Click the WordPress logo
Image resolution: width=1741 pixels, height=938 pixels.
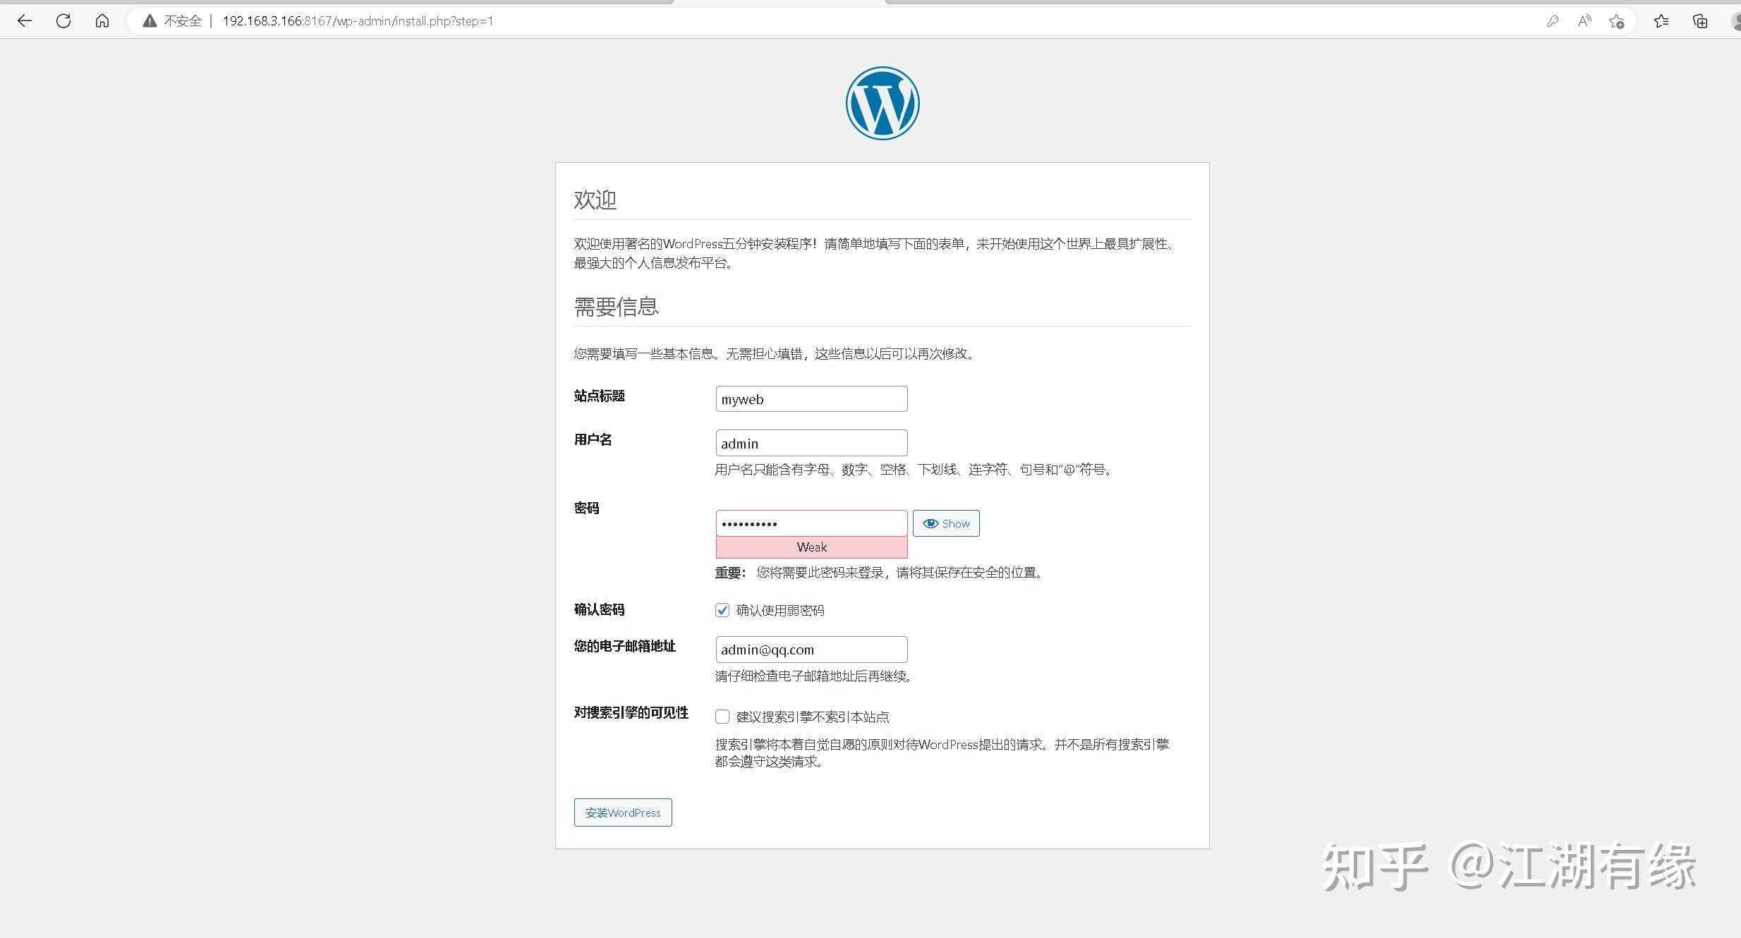[882, 103]
